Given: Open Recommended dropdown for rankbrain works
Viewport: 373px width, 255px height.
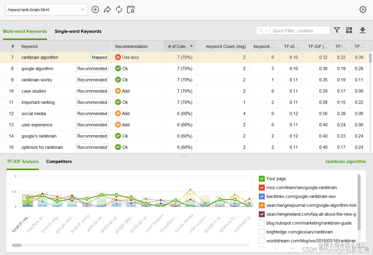Looking at the screenshot, I should point(92,80).
